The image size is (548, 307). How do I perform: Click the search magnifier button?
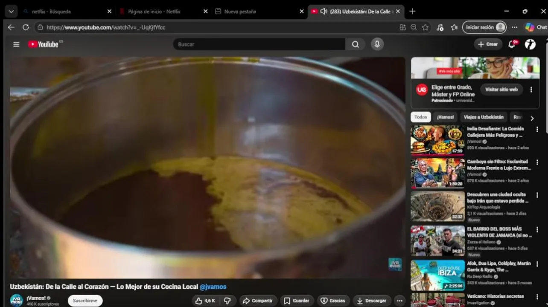[x=355, y=44]
